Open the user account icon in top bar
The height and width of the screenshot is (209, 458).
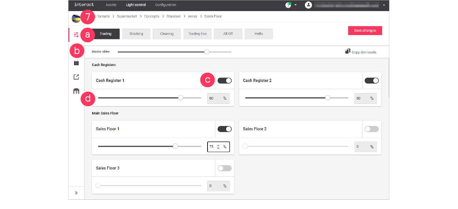308,5
